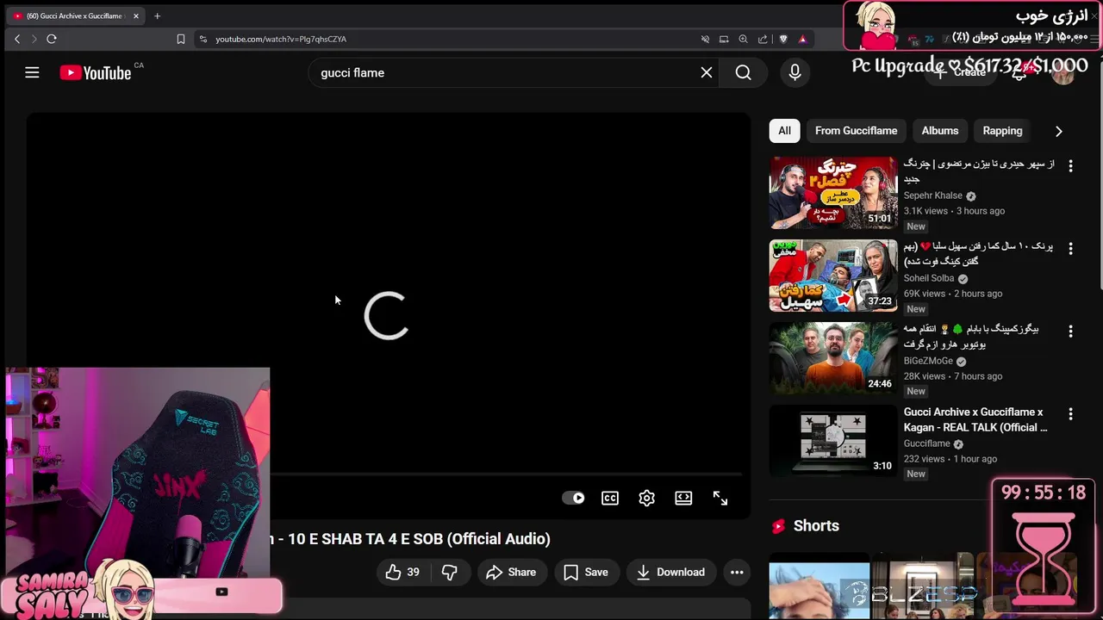Image resolution: width=1103 pixels, height=620 pixels.
Task: Dislike this video
Action: (x=449, y=573)
